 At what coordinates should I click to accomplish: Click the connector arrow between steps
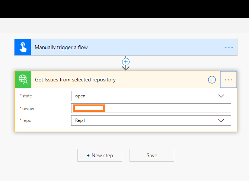coord(126,68)
